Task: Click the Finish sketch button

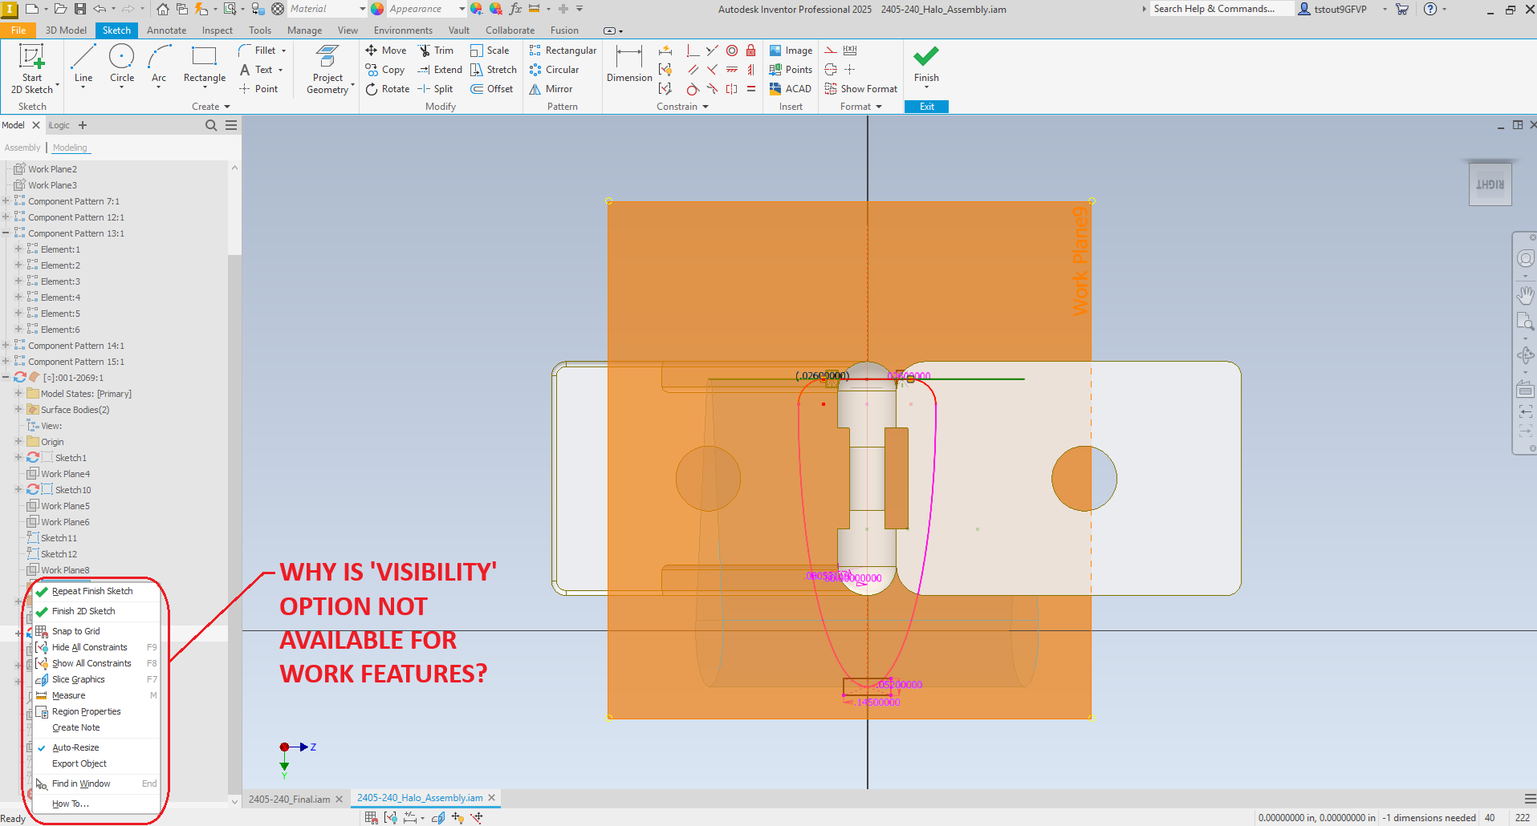Action: coord(926,66)
